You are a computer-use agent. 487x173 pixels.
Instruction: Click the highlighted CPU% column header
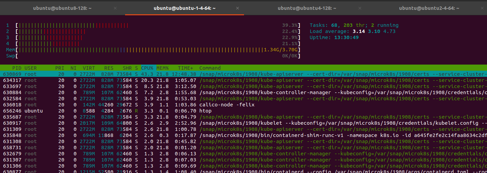click(x=147, y=68)
